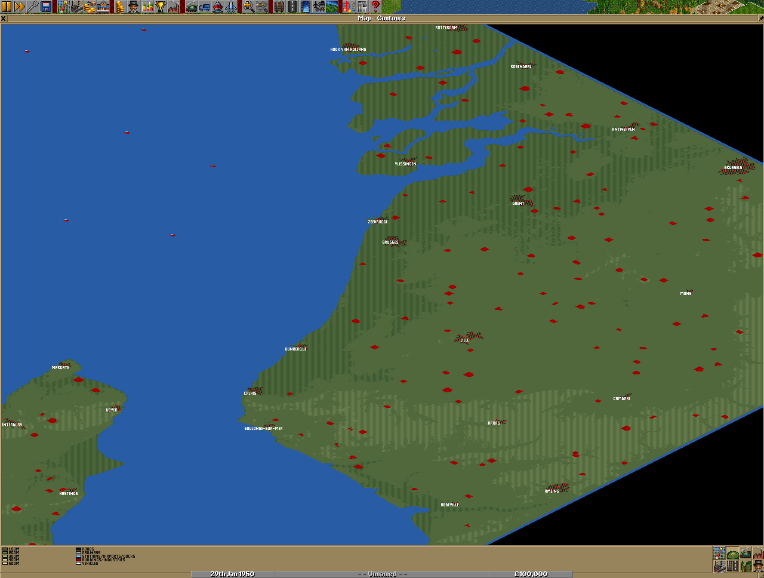Pause the game with the pause button
Screen dimensions: 764x578
click(7, 7)
